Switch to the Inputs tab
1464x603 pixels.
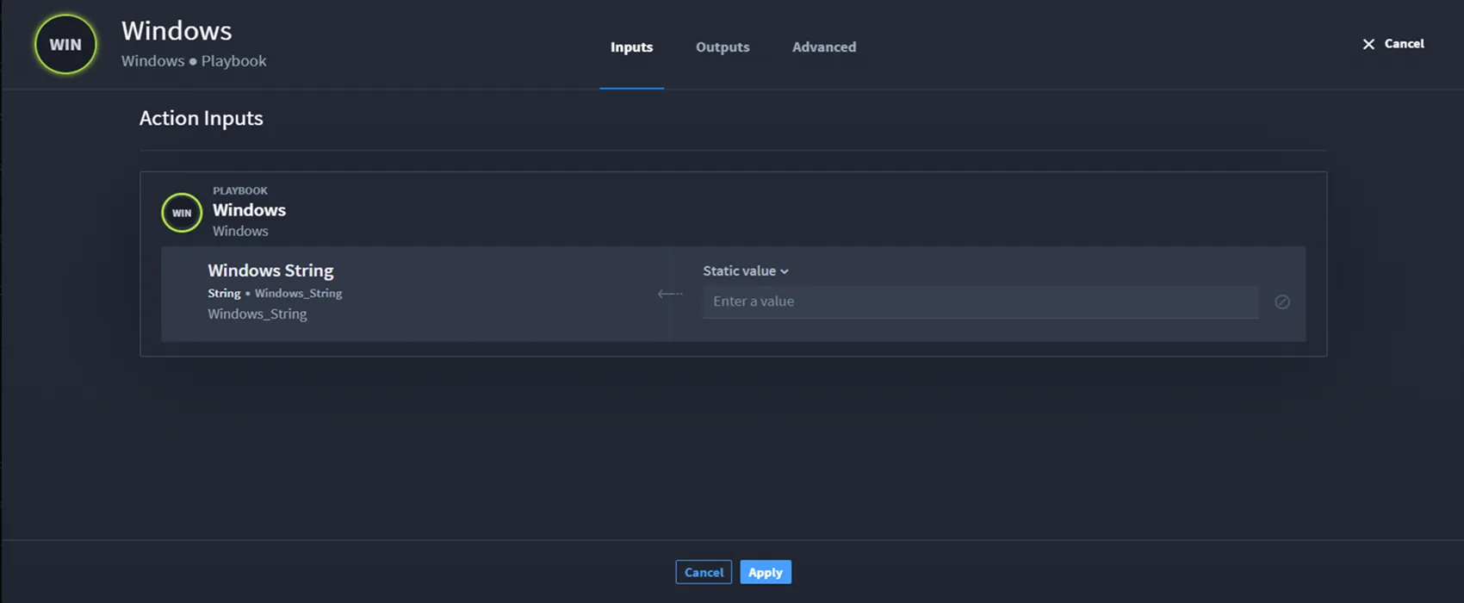[631, 47]
